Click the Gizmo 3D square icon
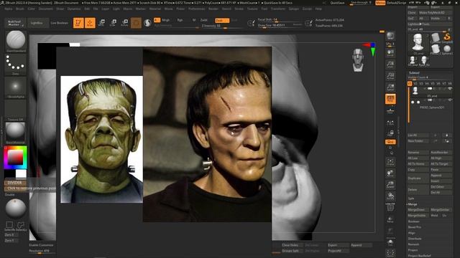 click(136, 23)
